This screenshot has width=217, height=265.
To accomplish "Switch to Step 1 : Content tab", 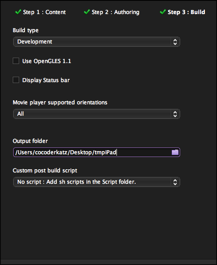I will pyautogui.click(x=44, y=12).
